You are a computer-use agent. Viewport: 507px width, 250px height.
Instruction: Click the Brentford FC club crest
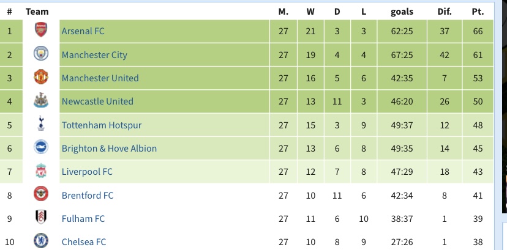click(x=41, y=194)
